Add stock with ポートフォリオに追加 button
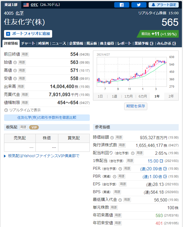This screenshot has width=183, height=227. [x=28, y=34]
